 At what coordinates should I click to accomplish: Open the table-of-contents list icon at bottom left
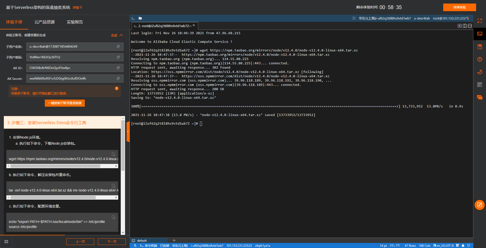coord(6,242)
